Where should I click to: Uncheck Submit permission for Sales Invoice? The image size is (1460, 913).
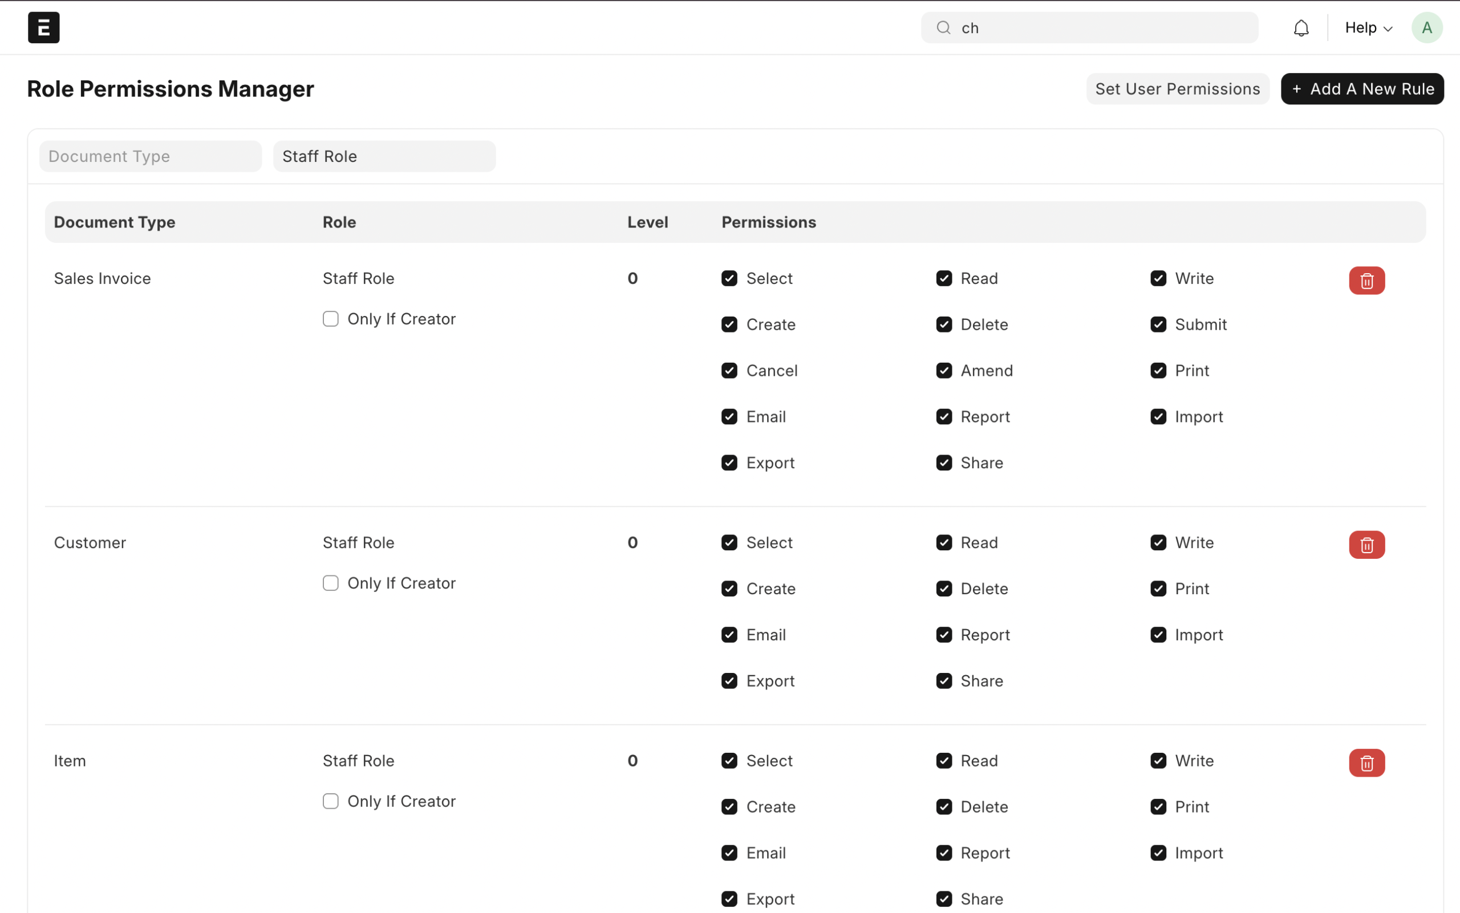1158,324
